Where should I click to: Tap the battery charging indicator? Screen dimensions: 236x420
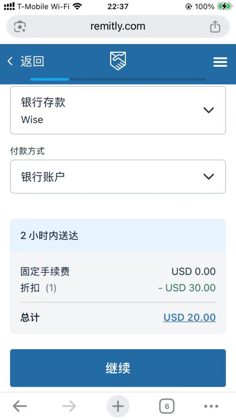click(223, 7)
